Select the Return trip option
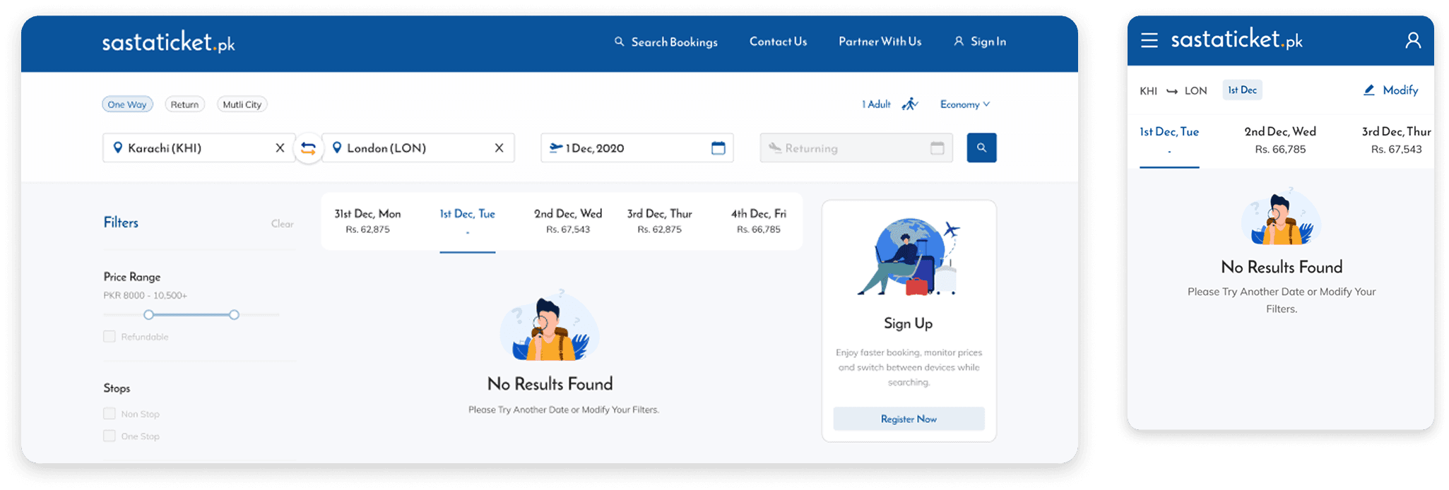 184,104
